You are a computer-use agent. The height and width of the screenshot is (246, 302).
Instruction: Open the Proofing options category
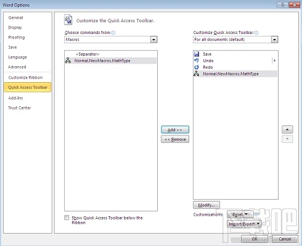coord(17,37)
